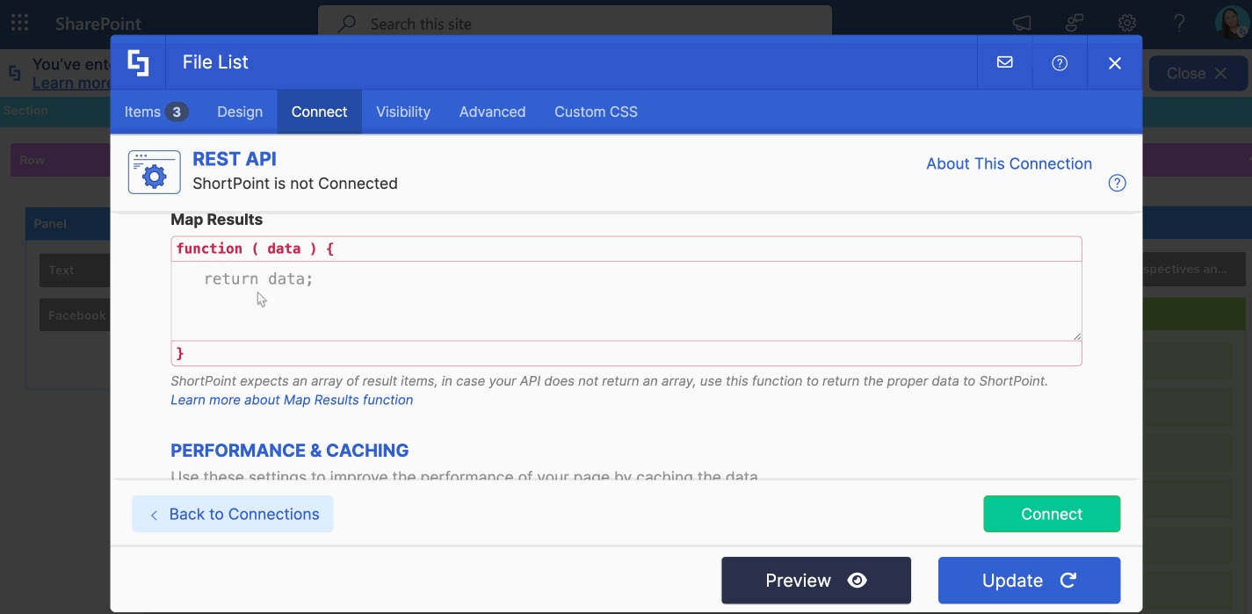Click the Learn more link in notification bar

tap(71, 83)
